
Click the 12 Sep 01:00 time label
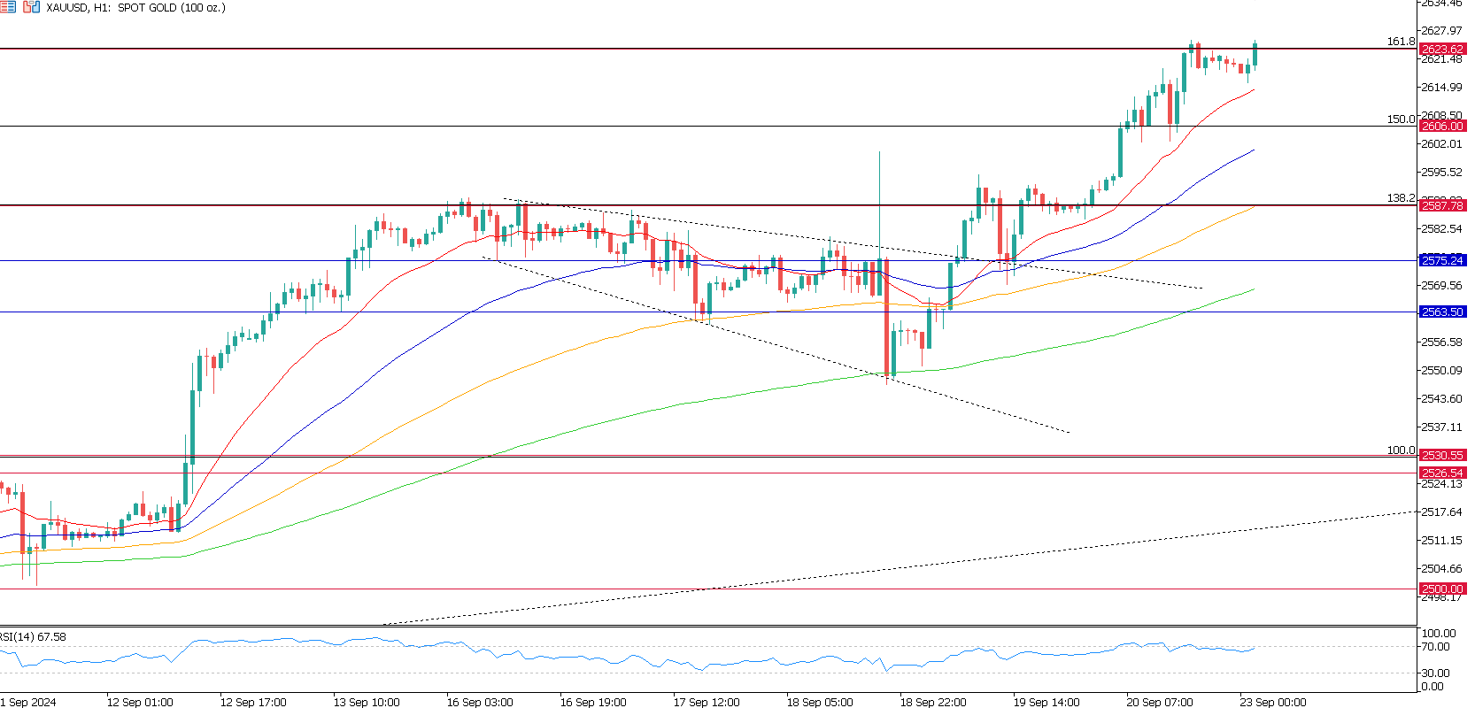point(140,702)
